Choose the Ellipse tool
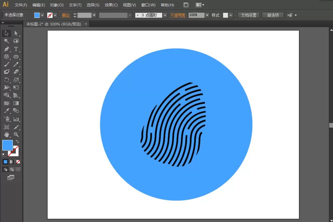 point(16,57)
